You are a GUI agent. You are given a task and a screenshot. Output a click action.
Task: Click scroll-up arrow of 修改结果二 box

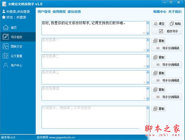148,56
